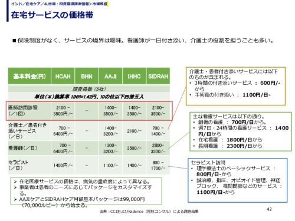Select IHHC's 1400-3500 doctor visit cell
The image size is (295, 221).
tap(134, 111)
